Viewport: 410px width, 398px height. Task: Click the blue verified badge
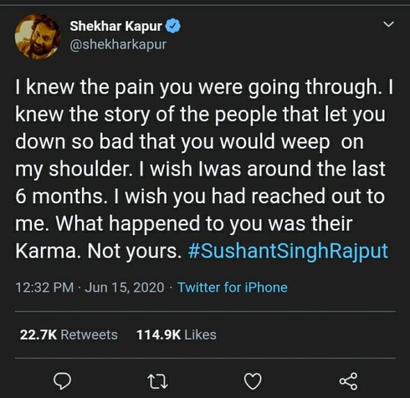(x=174, y=27)
